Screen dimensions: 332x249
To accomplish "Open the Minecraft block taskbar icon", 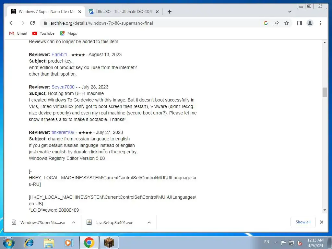I will click(x=109, y=243).
